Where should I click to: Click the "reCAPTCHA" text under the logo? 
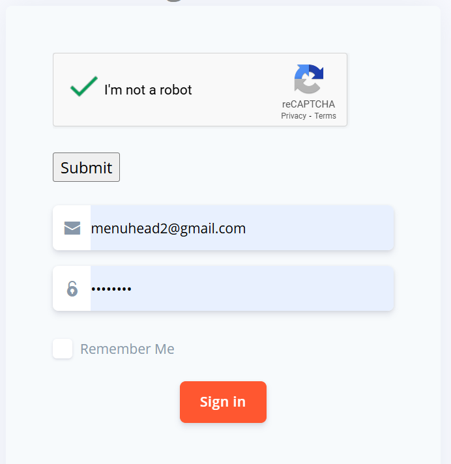point(308,104)
